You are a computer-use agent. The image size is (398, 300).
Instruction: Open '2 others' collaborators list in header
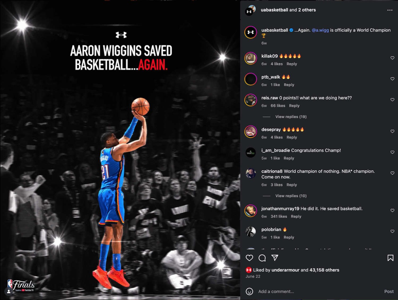[x=307, y=10]
